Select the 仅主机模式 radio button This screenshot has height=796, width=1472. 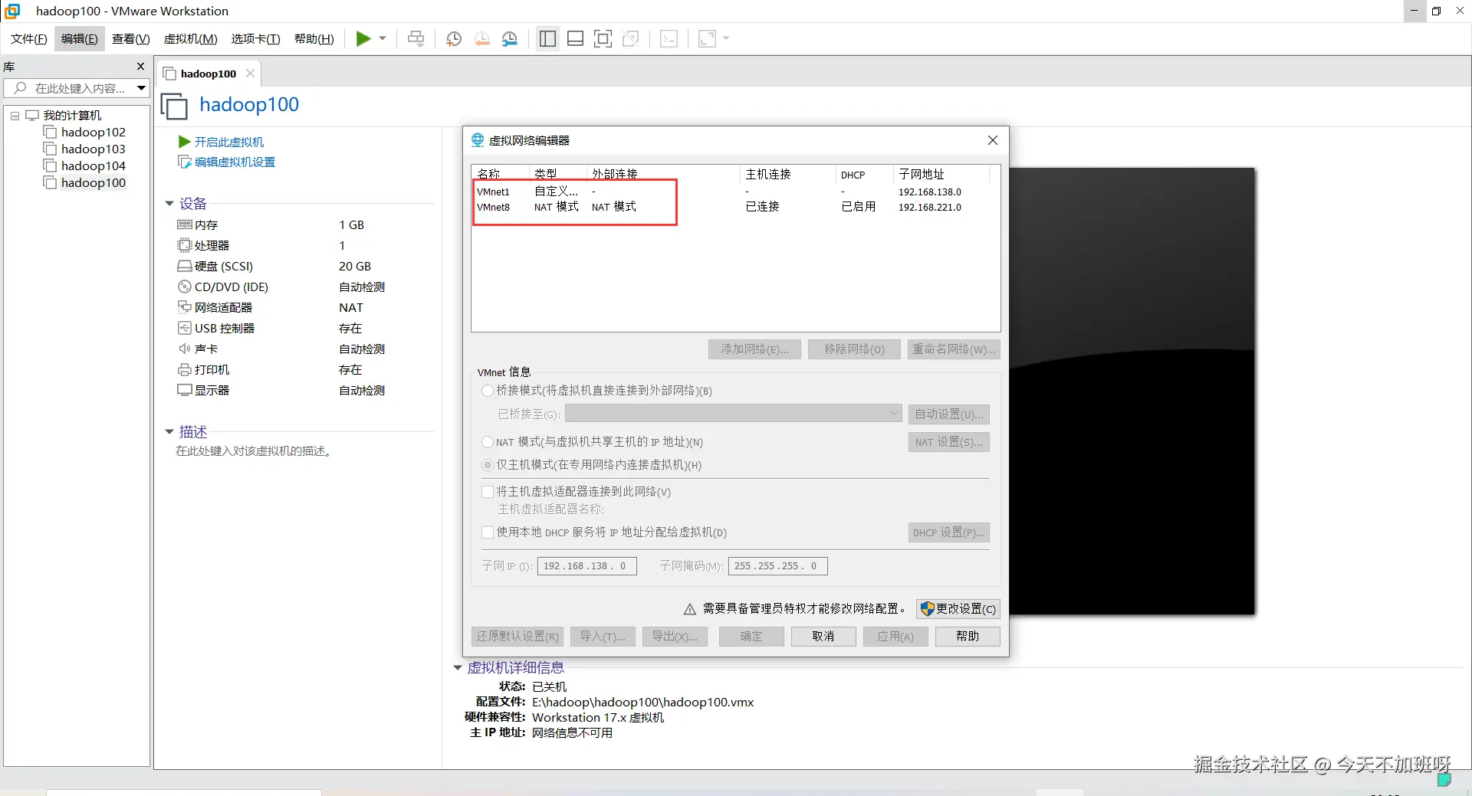tap(488, 465)
